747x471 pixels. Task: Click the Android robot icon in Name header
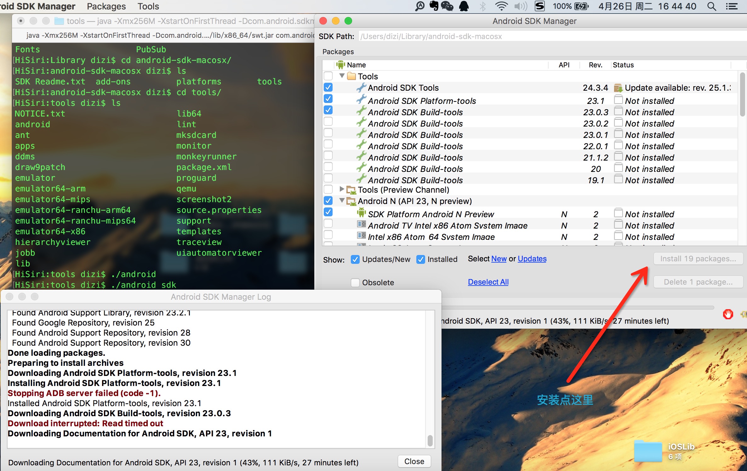(x=340, y=65)
